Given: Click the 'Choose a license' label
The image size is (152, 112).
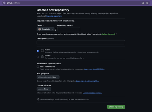Looking at the screenshot, I should [44, 85].
